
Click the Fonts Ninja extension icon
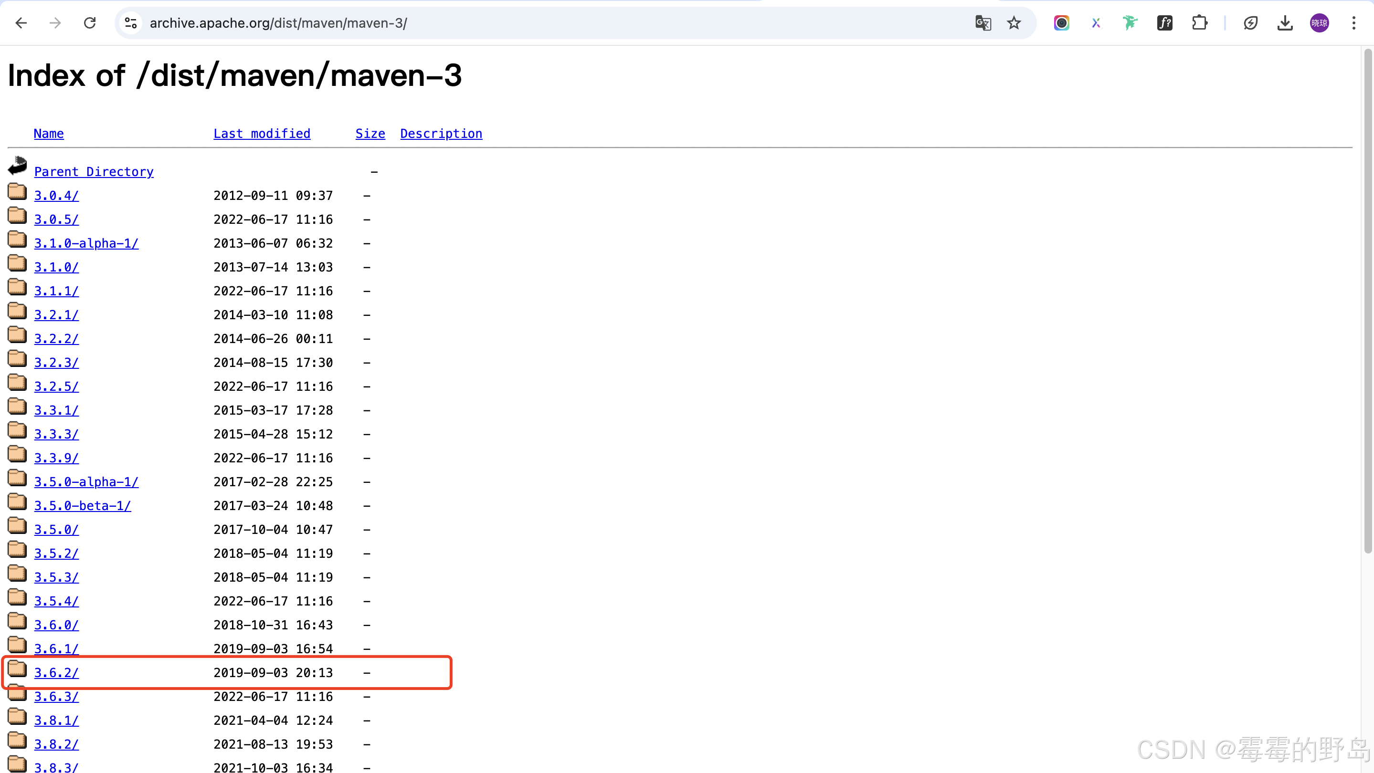tap(1165, 23)
